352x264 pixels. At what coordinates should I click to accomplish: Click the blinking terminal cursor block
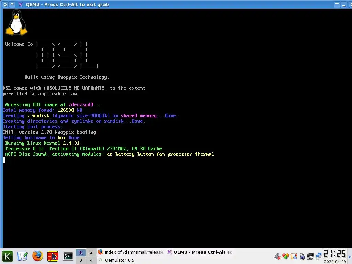tap(4, 160)
